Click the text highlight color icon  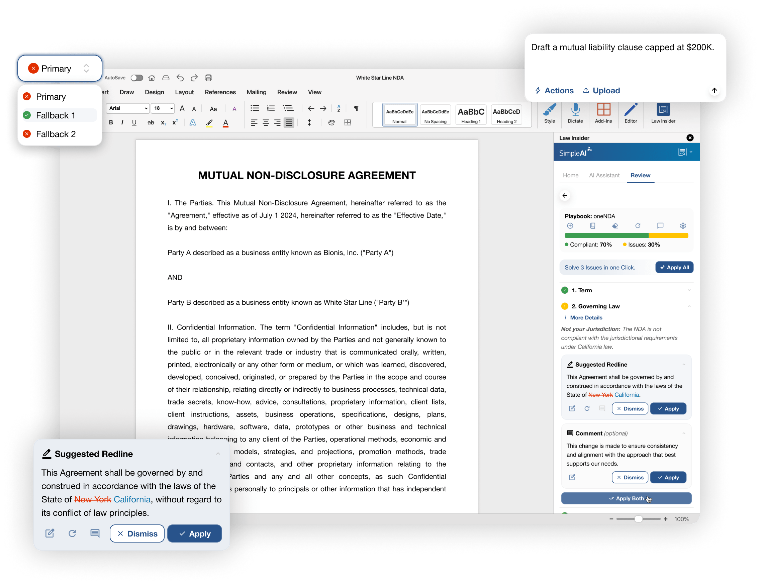click(209, 123)
